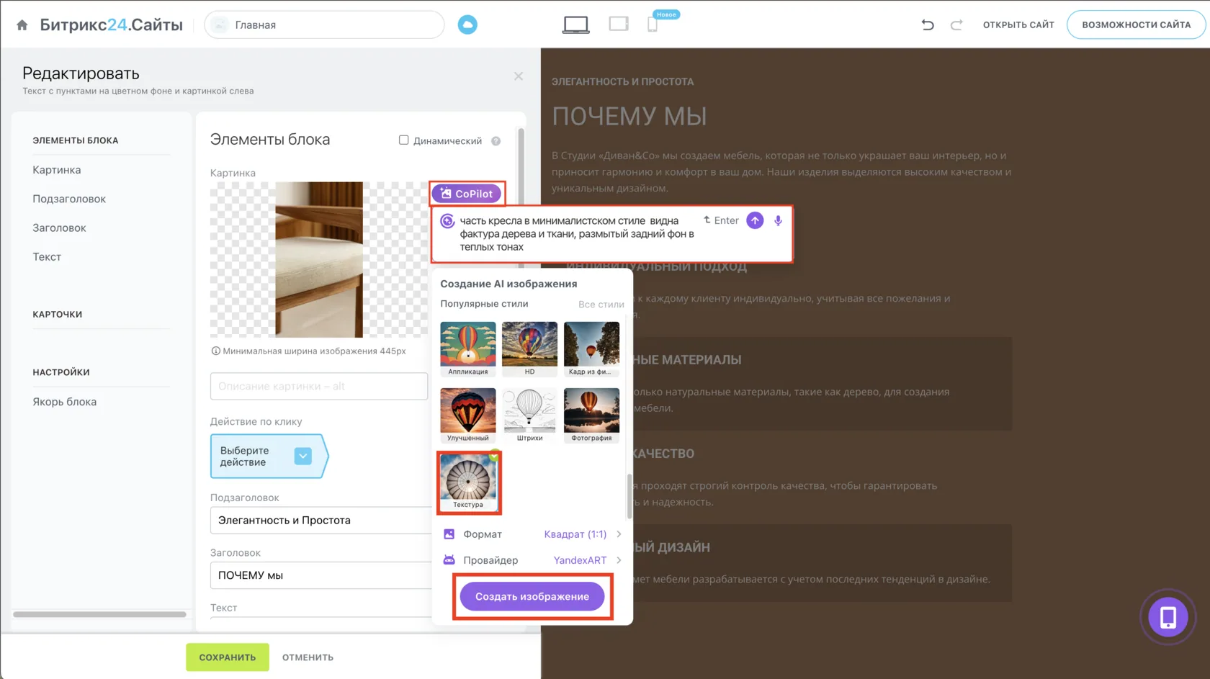
Task: Click Создать изображение button
Action: [x=532, y=596]
